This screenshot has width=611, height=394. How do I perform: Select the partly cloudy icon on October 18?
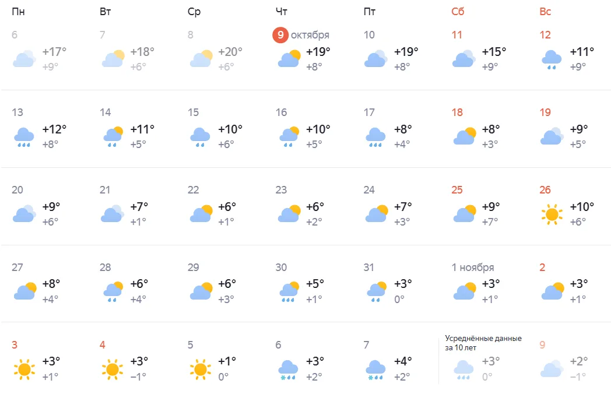pyautogui.click(x=464, y=136)
